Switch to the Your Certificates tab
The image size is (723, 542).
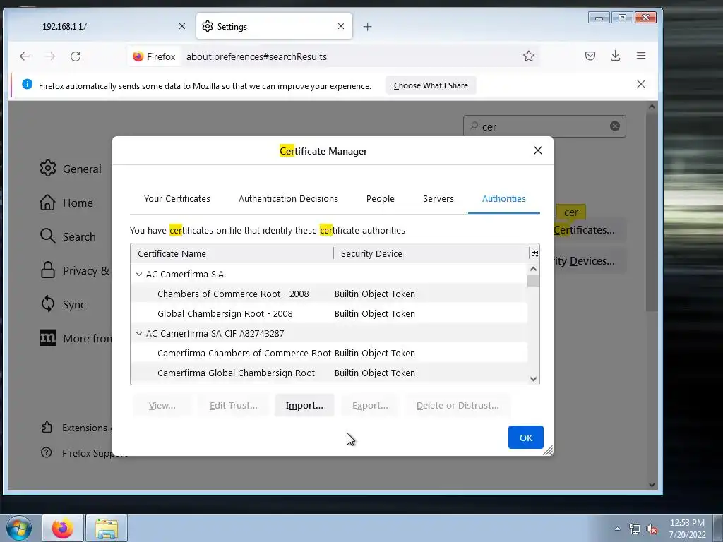(x=177, y=198)
